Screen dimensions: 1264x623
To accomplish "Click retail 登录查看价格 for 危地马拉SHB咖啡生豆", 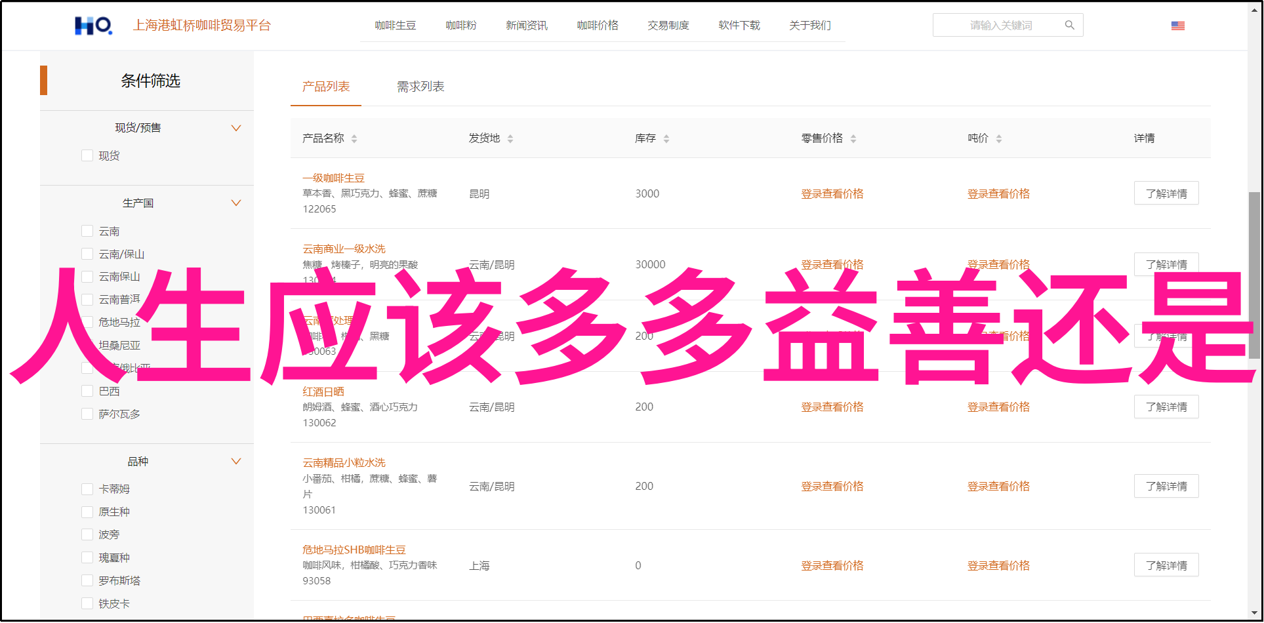I will [x=832, y=565].
